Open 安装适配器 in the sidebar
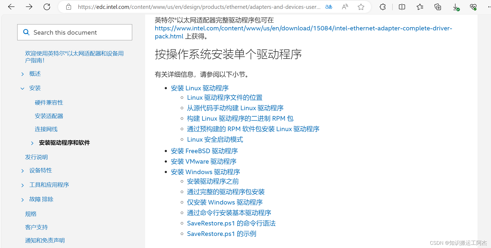 [49, 116]
